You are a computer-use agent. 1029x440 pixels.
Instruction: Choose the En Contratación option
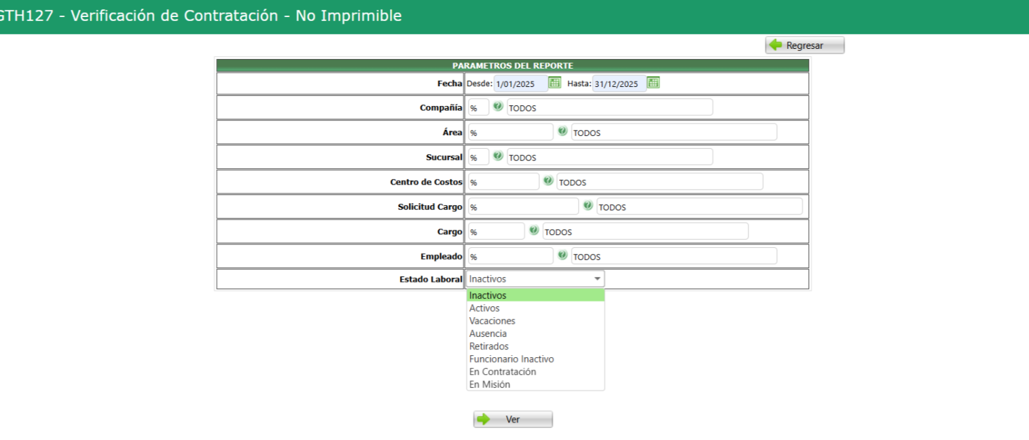503,372
